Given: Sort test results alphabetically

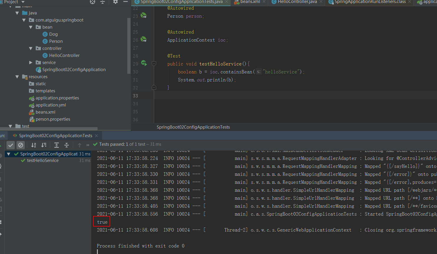Looking at the screenshot, I should (34, 145).
